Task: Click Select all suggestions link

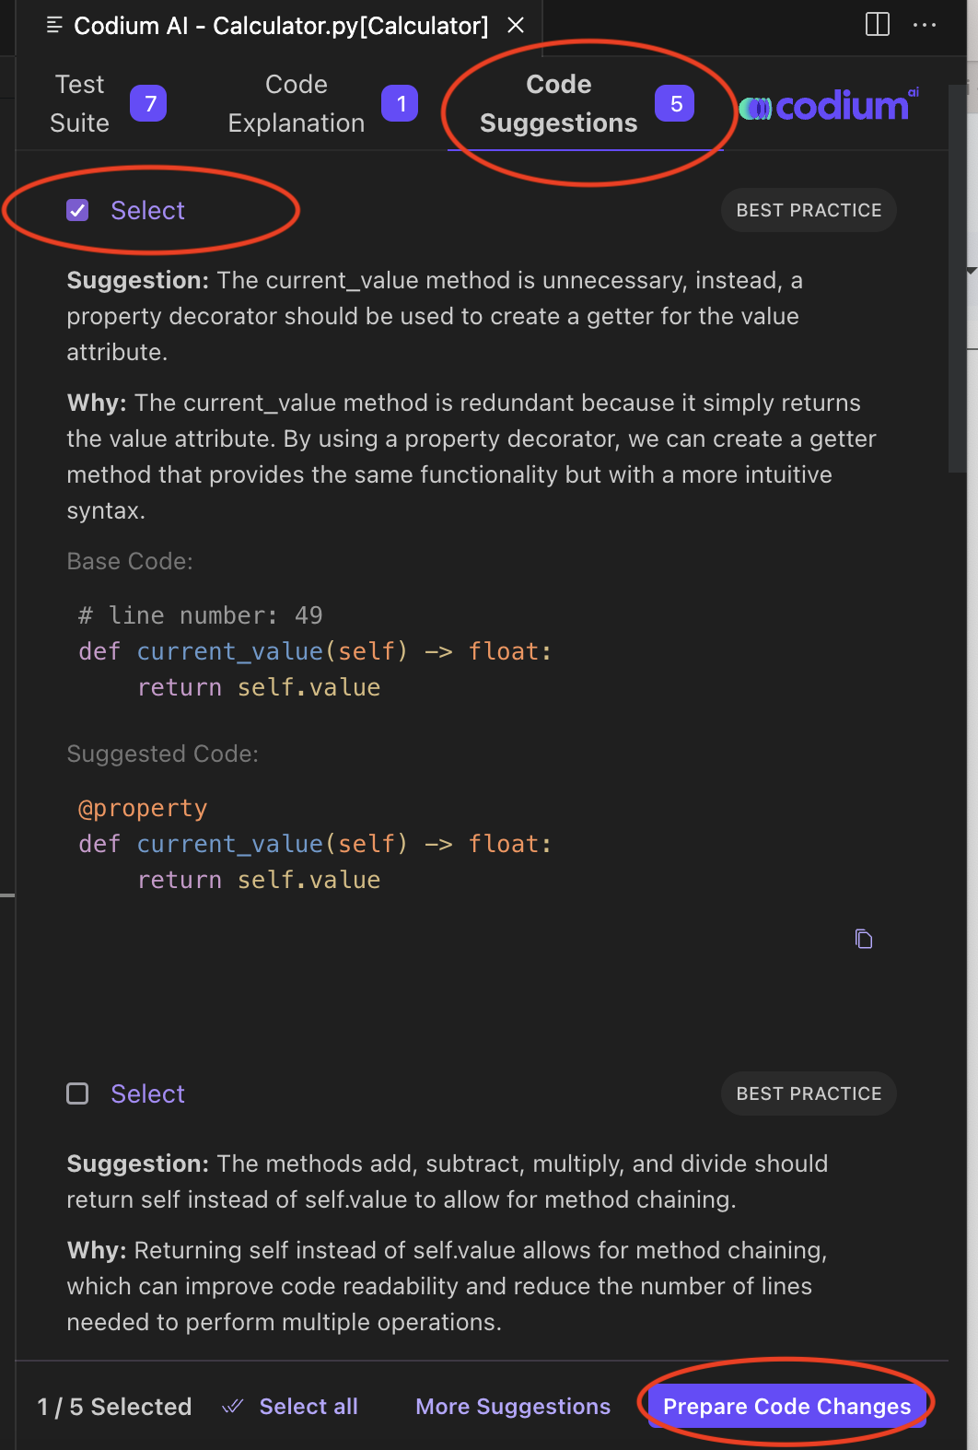Action: [309, 1407]
